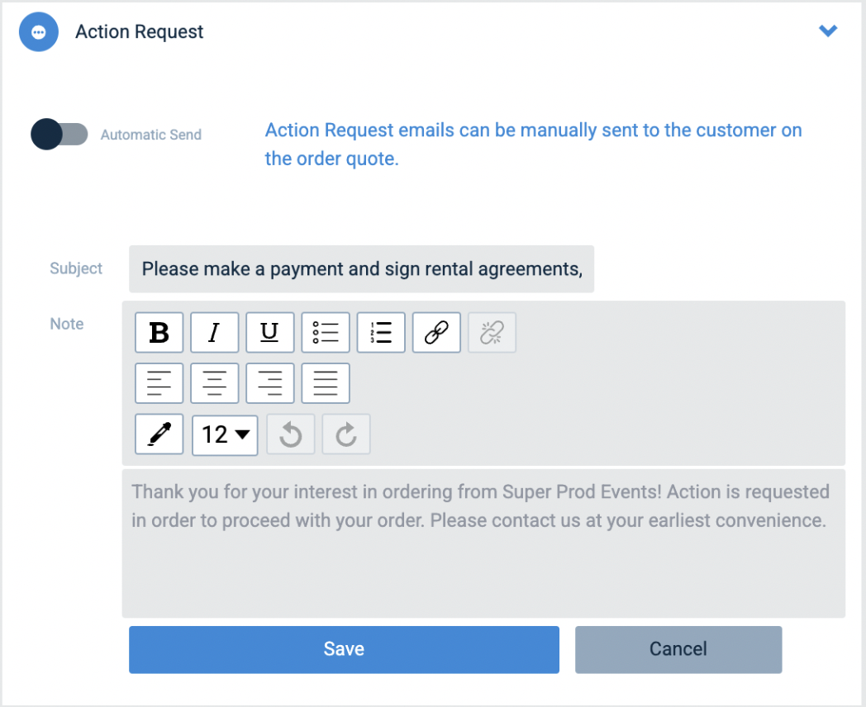Add a hyperlink to the note
This screenshot has width=866, height=707.
(x=436, y=332)
